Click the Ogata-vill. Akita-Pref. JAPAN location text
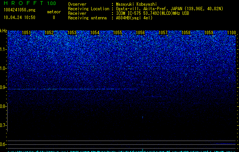The width and height of the screenshot is (239, 152). click(169, 9)
